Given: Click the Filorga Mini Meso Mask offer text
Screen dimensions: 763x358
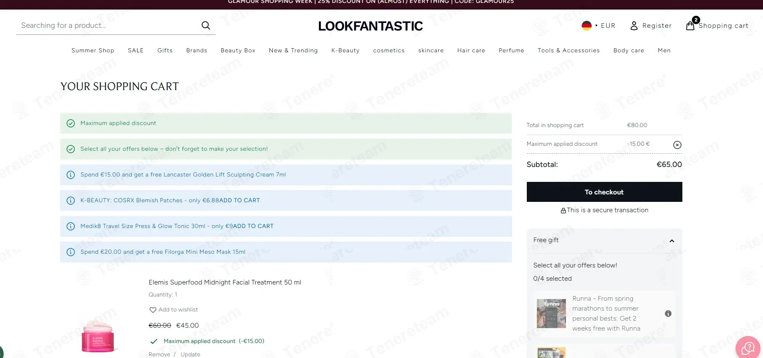Looking at the screenshot, I should tap(163, 252).
